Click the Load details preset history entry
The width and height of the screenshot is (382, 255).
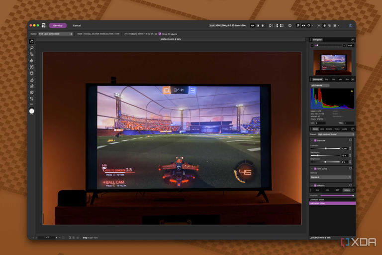point(332,203)
